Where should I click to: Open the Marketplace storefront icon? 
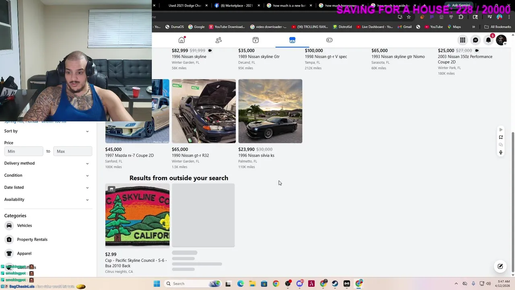coord(292,40)
